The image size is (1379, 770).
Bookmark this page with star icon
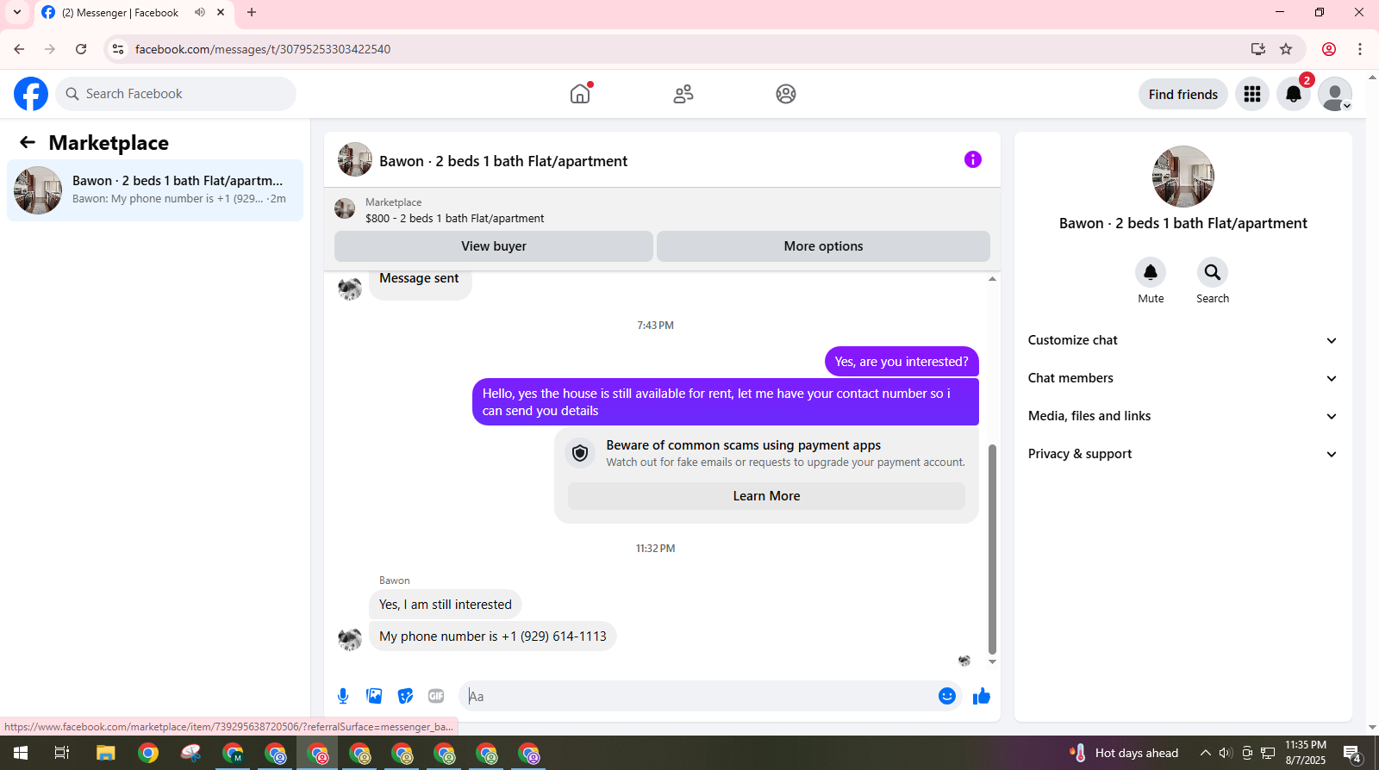coord(1286,49)
